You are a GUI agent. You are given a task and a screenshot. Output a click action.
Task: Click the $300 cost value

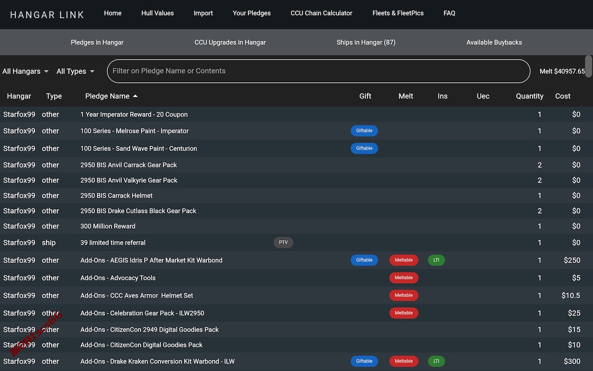[x=572, y=361]
